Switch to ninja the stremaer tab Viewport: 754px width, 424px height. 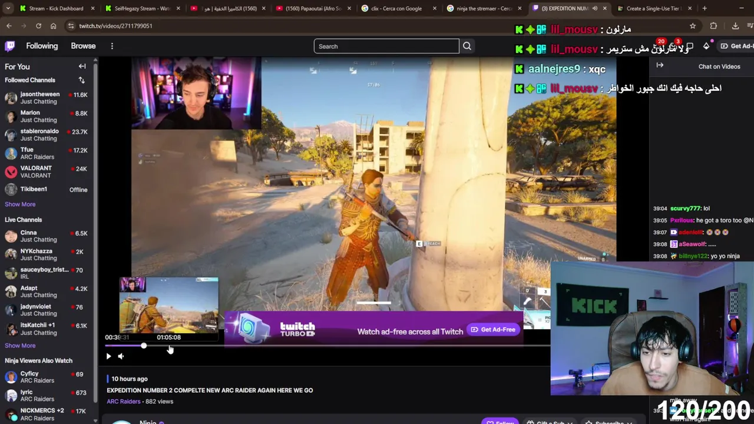pyautogui.click(x=483, y=8)
